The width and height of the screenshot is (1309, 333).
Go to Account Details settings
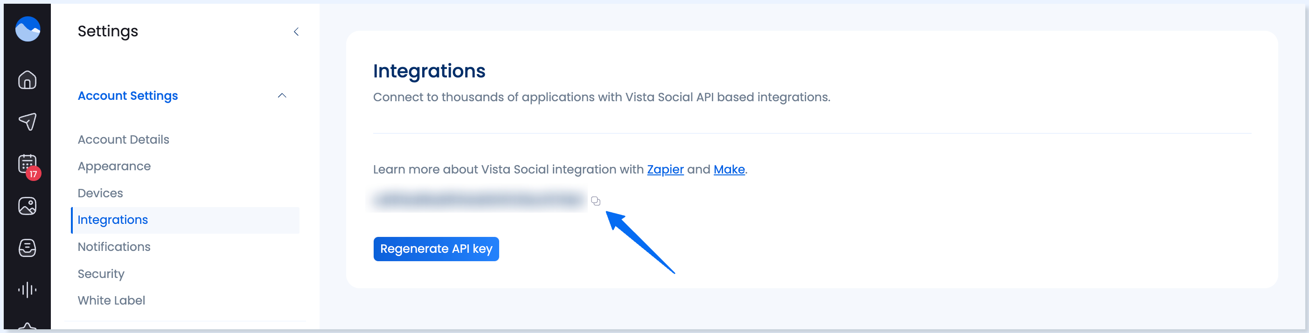click(124, 139)
